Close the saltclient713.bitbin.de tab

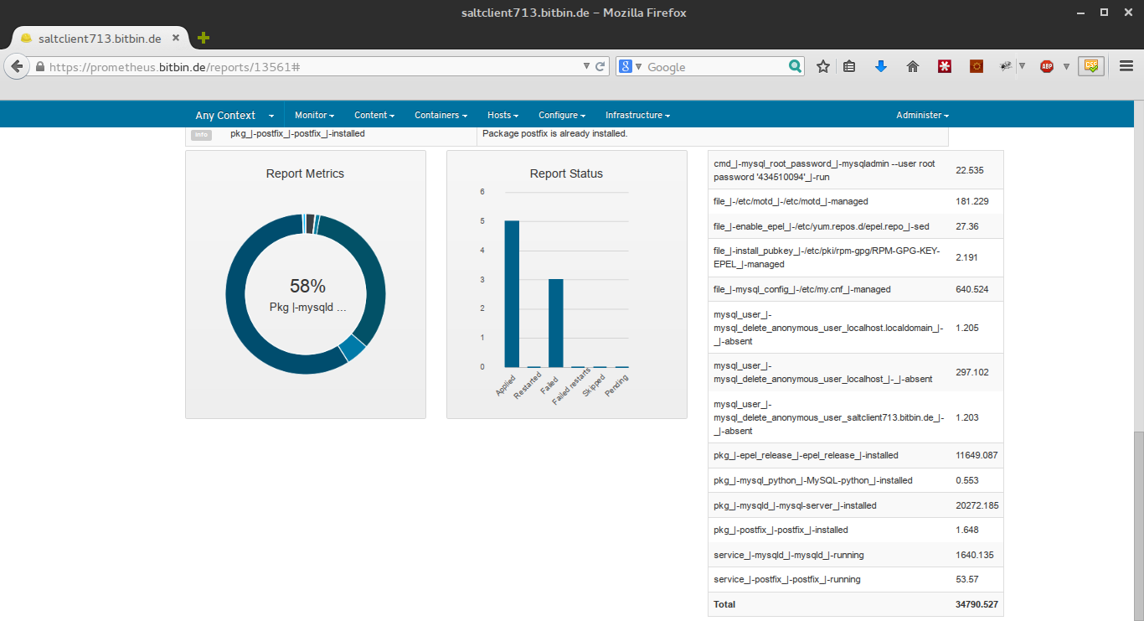click(176, 39)
